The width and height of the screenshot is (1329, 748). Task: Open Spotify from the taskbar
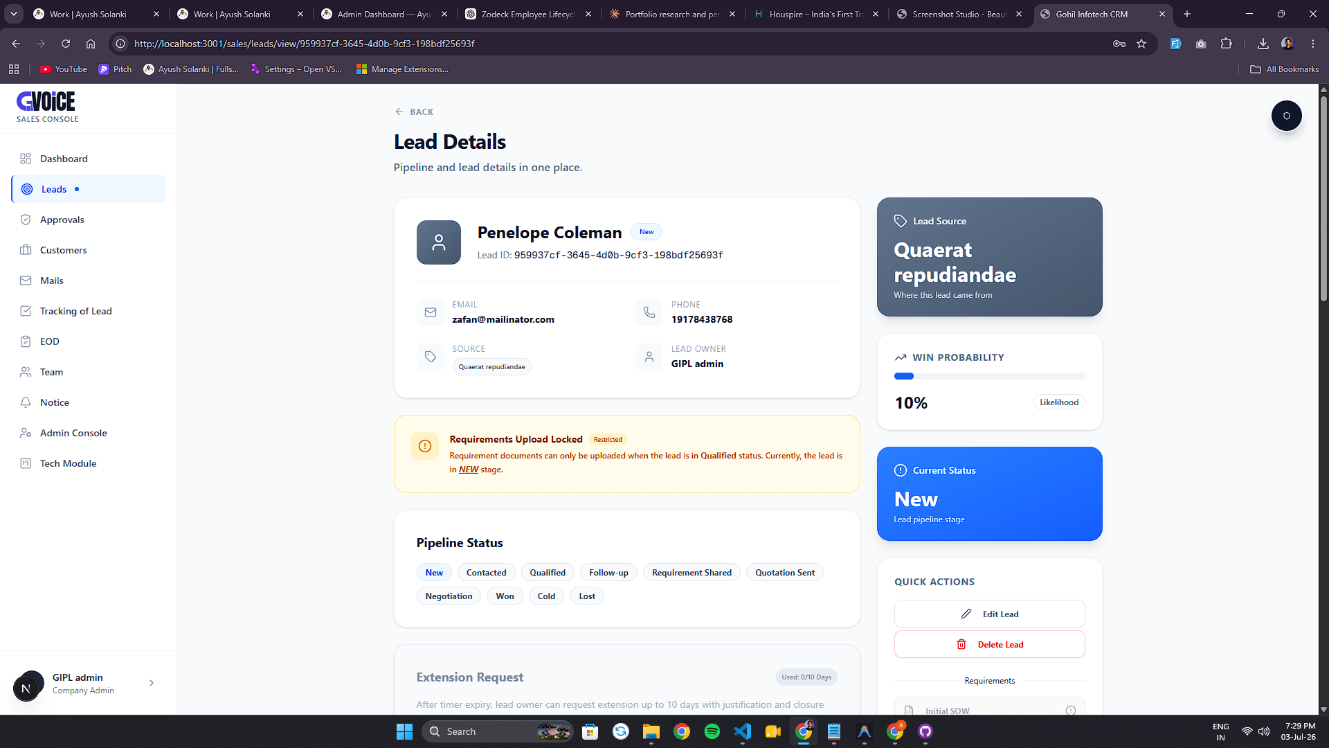tap(712, 731)
